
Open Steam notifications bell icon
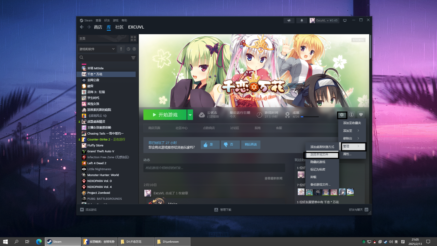(302, 20)
